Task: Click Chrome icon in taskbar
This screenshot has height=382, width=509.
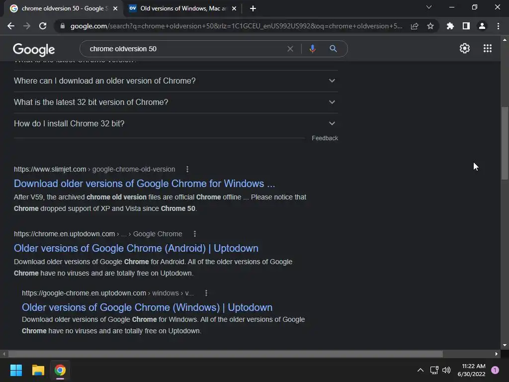Action: click(60, 370)
